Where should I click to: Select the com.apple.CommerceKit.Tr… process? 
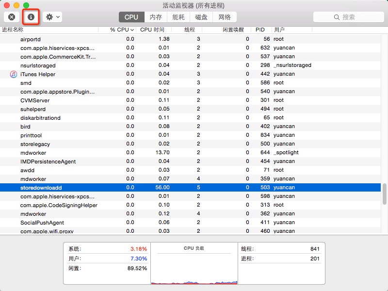coord(190,57)
